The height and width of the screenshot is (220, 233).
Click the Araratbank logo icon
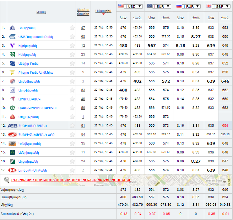(12, 99)
